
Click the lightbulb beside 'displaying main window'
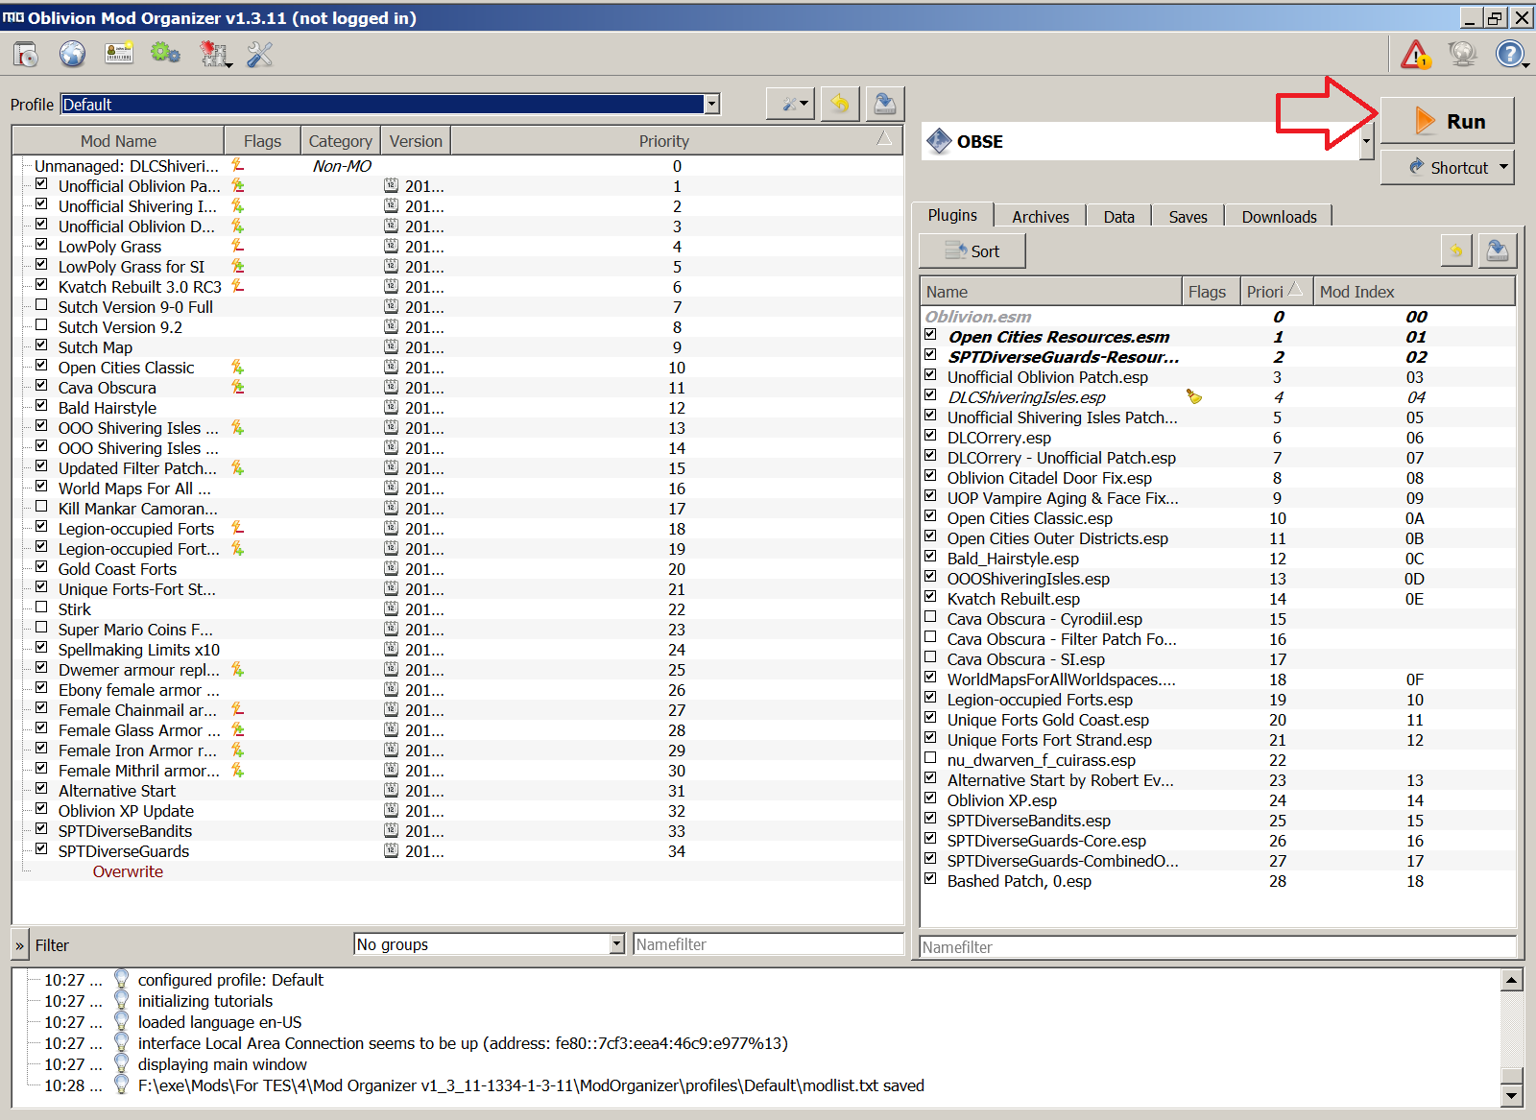121,1063
